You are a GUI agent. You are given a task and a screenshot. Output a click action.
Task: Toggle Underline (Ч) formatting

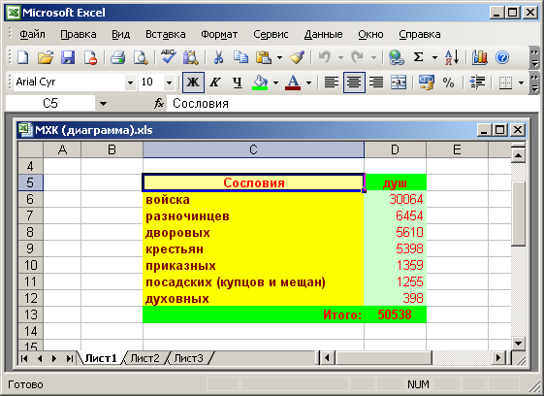(x=238, y=82)
